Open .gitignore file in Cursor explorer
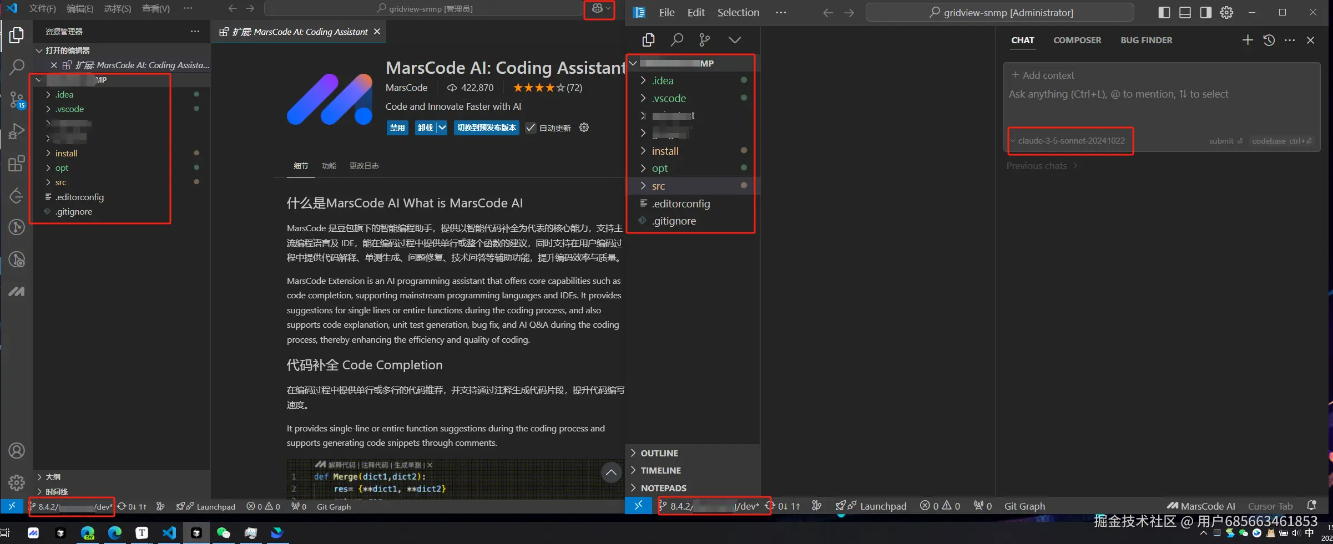 click(693, 221)
